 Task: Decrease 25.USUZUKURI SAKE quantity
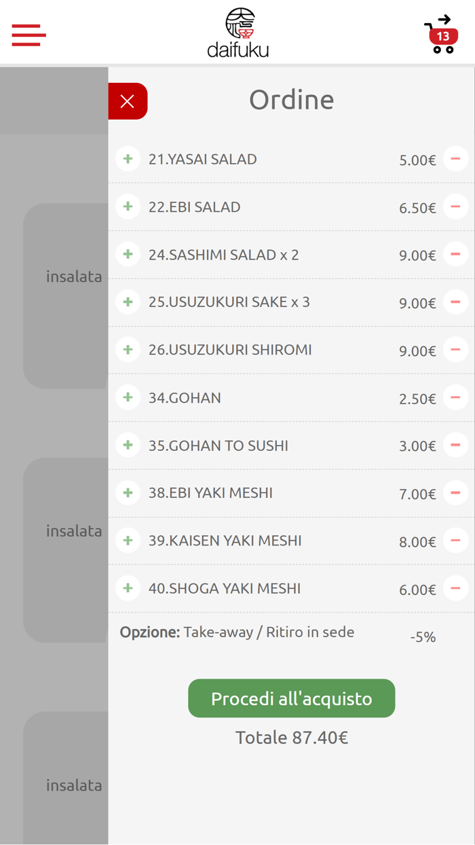[455, 302]
